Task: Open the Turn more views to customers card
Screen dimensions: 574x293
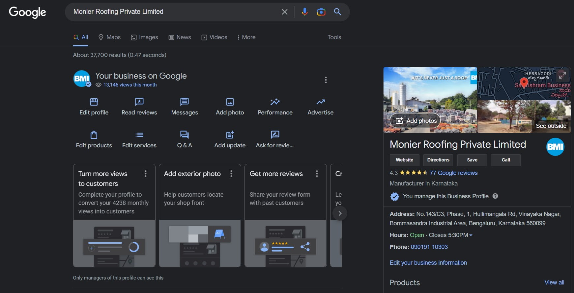Action: click(114, 215)
